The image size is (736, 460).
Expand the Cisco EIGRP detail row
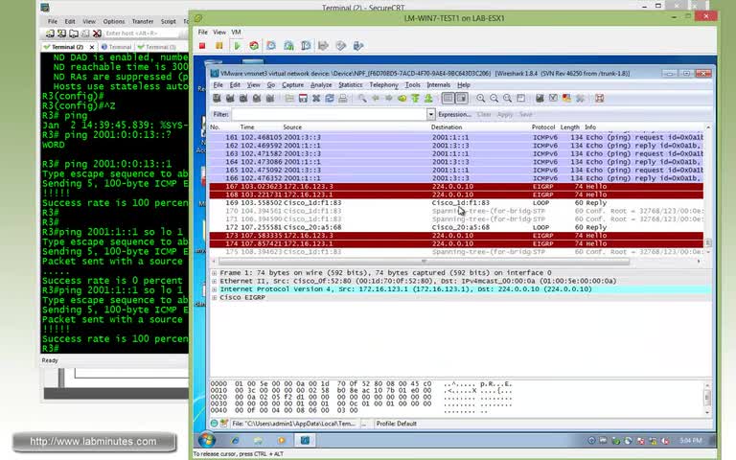(214, 298)
